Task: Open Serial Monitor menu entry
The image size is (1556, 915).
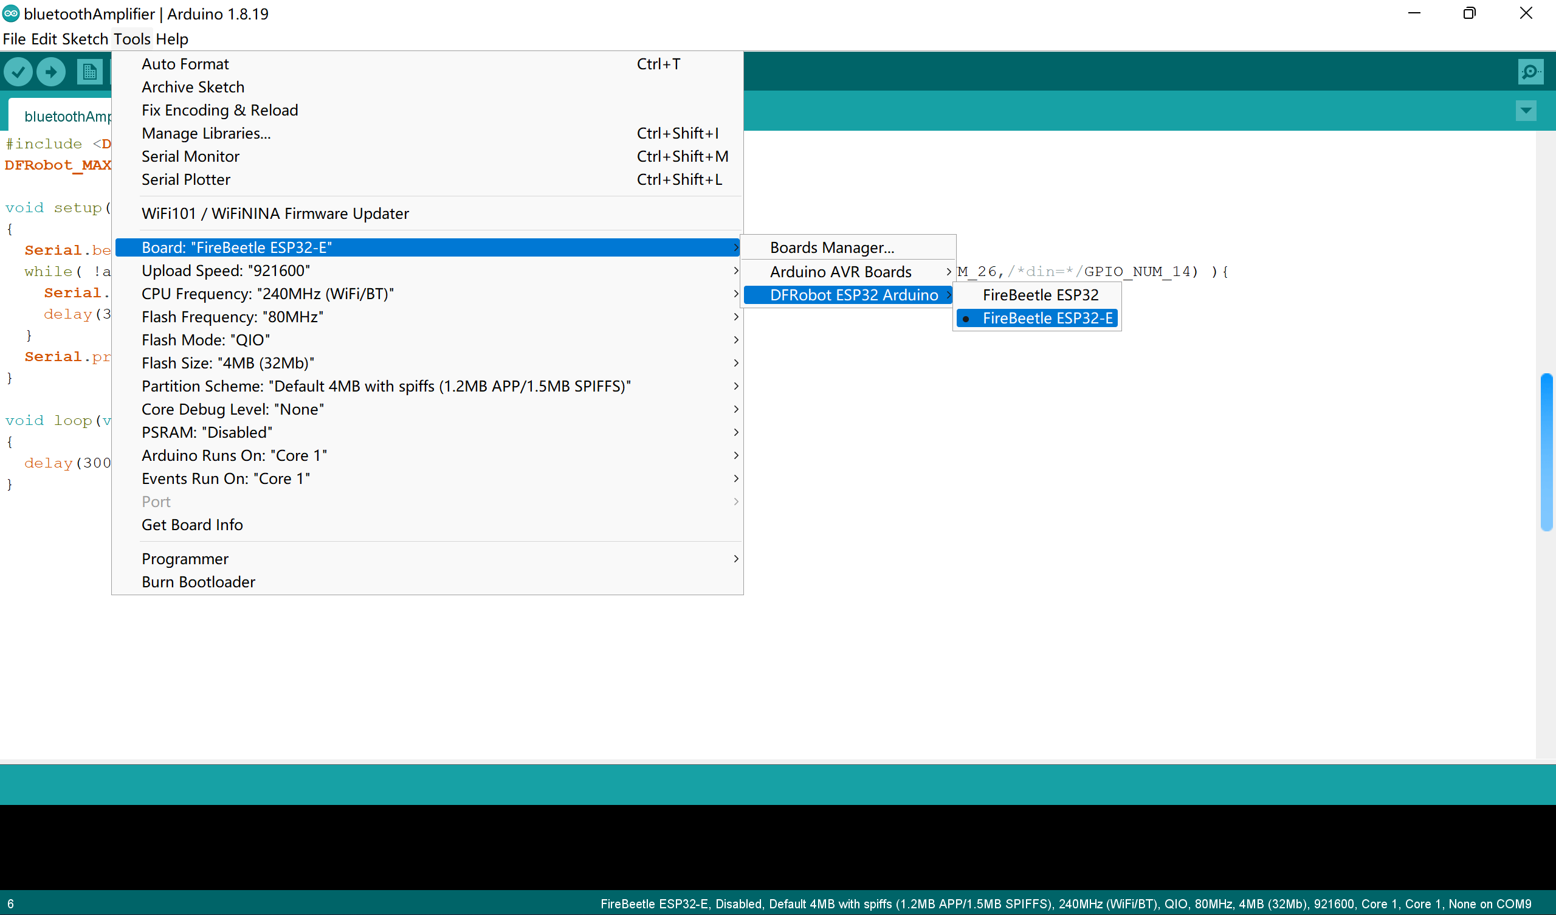Action: pyautogui.click(x=429, y=156)
